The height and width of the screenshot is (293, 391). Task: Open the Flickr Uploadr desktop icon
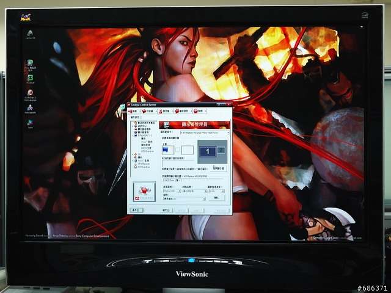(30, 109)
